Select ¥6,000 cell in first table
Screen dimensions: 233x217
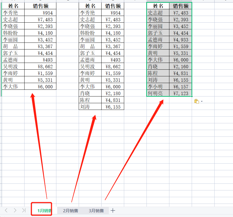click(40, 86)
